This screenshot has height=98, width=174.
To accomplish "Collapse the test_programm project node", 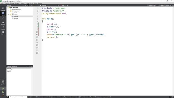I will (7, 7).
